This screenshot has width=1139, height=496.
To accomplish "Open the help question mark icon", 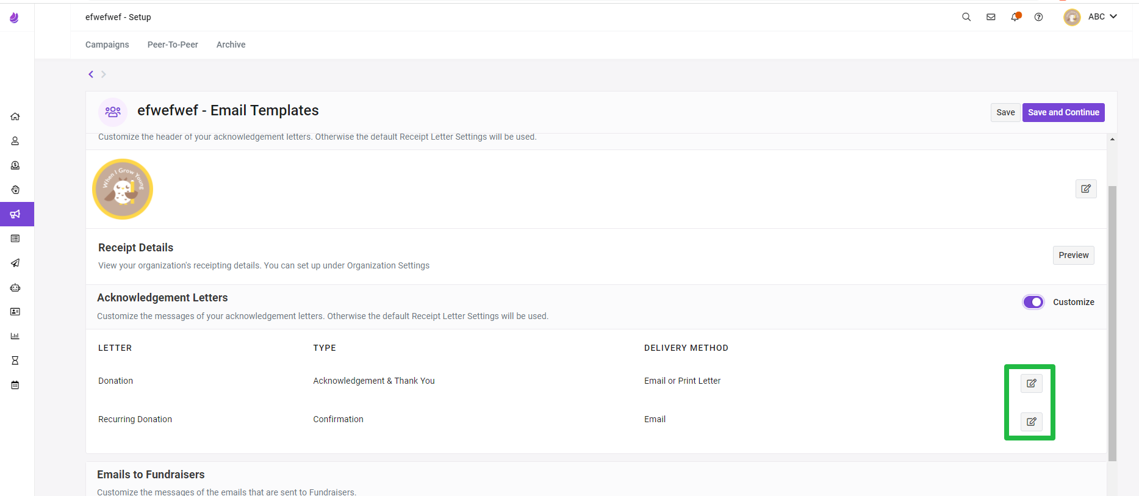I will [1038, 17].
